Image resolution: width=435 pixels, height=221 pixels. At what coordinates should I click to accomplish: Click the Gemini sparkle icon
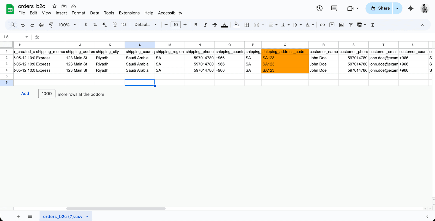pos(411,8)
